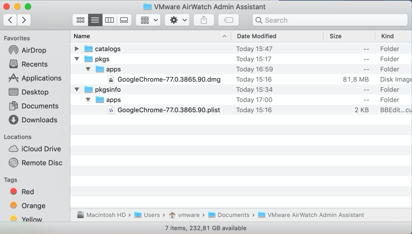Image resolution: width=412 pixels, height=234 pixels.
Task: Switch to column view mode
Action: pyautogui.click(x=109, y=20)
